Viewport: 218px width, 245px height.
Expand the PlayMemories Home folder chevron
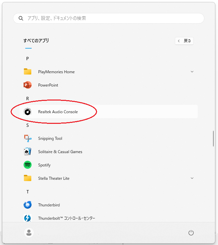click(x=192, y=72)
